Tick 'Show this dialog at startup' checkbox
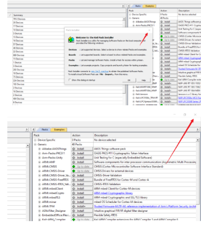Screen dimensions: 201x226 pyautogui.click(x=70, y=80)
